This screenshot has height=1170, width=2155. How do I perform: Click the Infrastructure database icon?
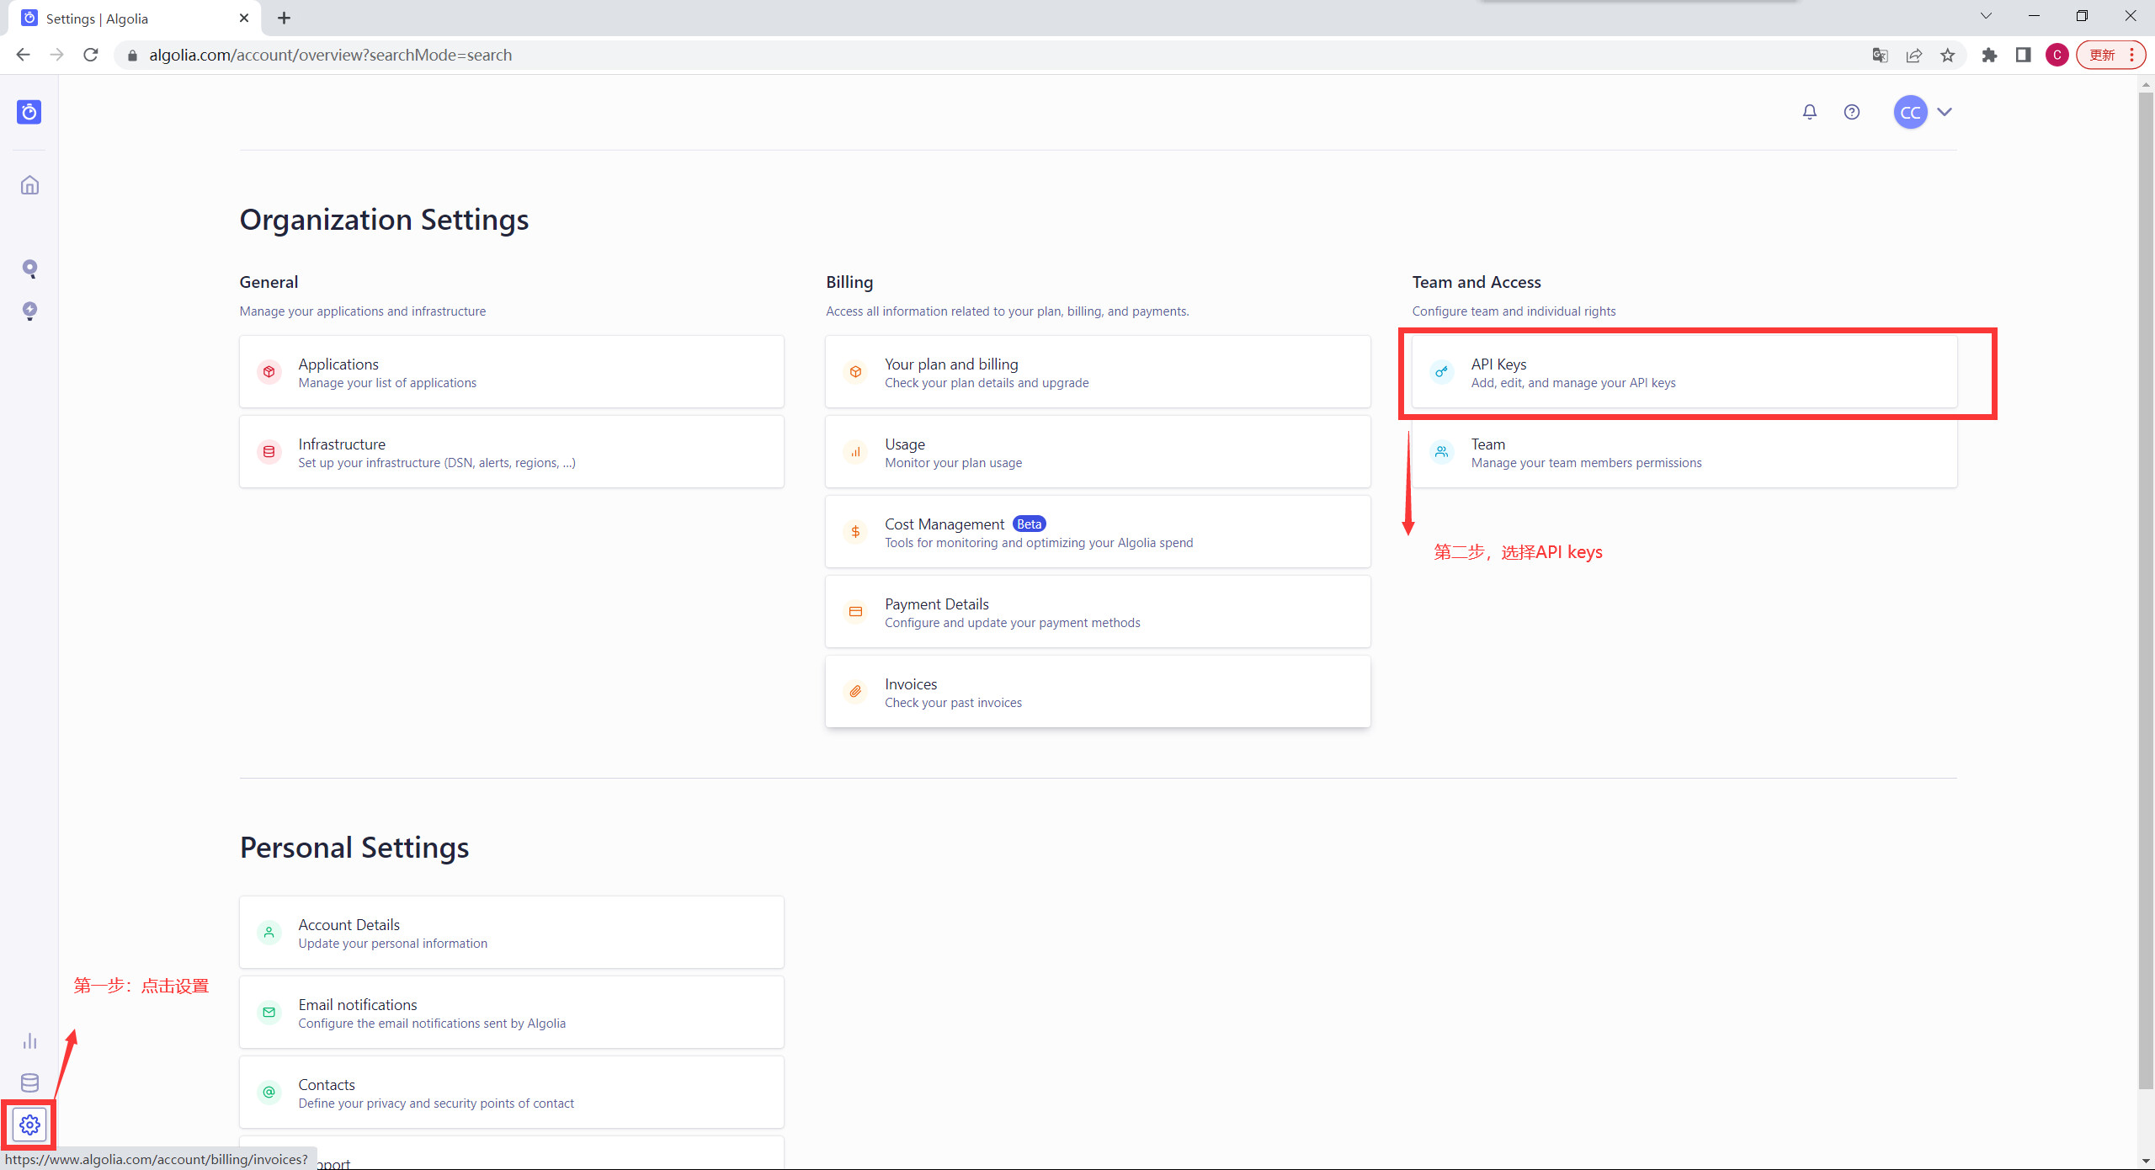point(269,451)
